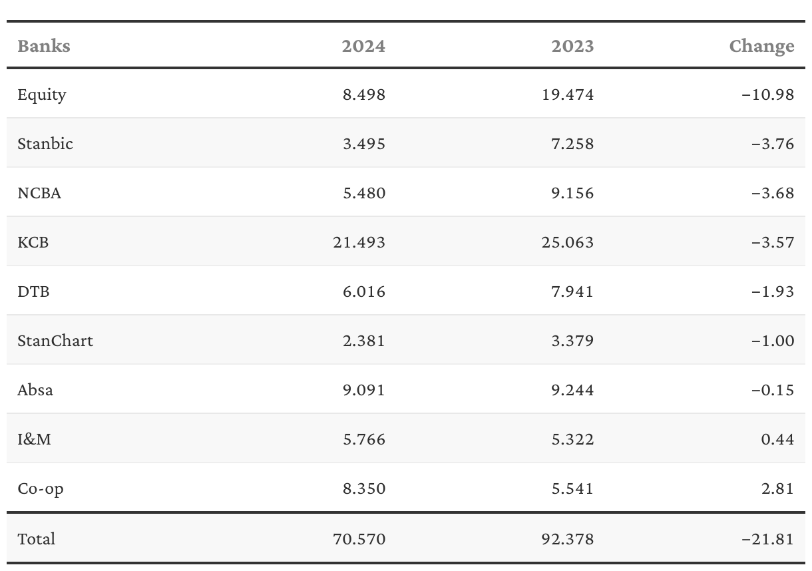
Task: Click Absa's change value −0.15
Action: pos(773,390)
